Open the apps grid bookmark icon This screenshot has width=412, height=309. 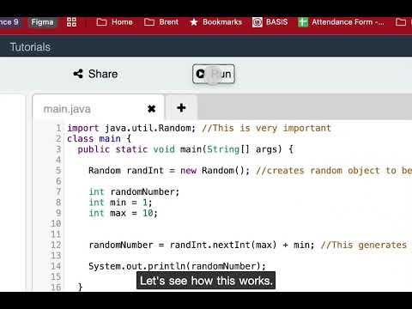point(71,22)
